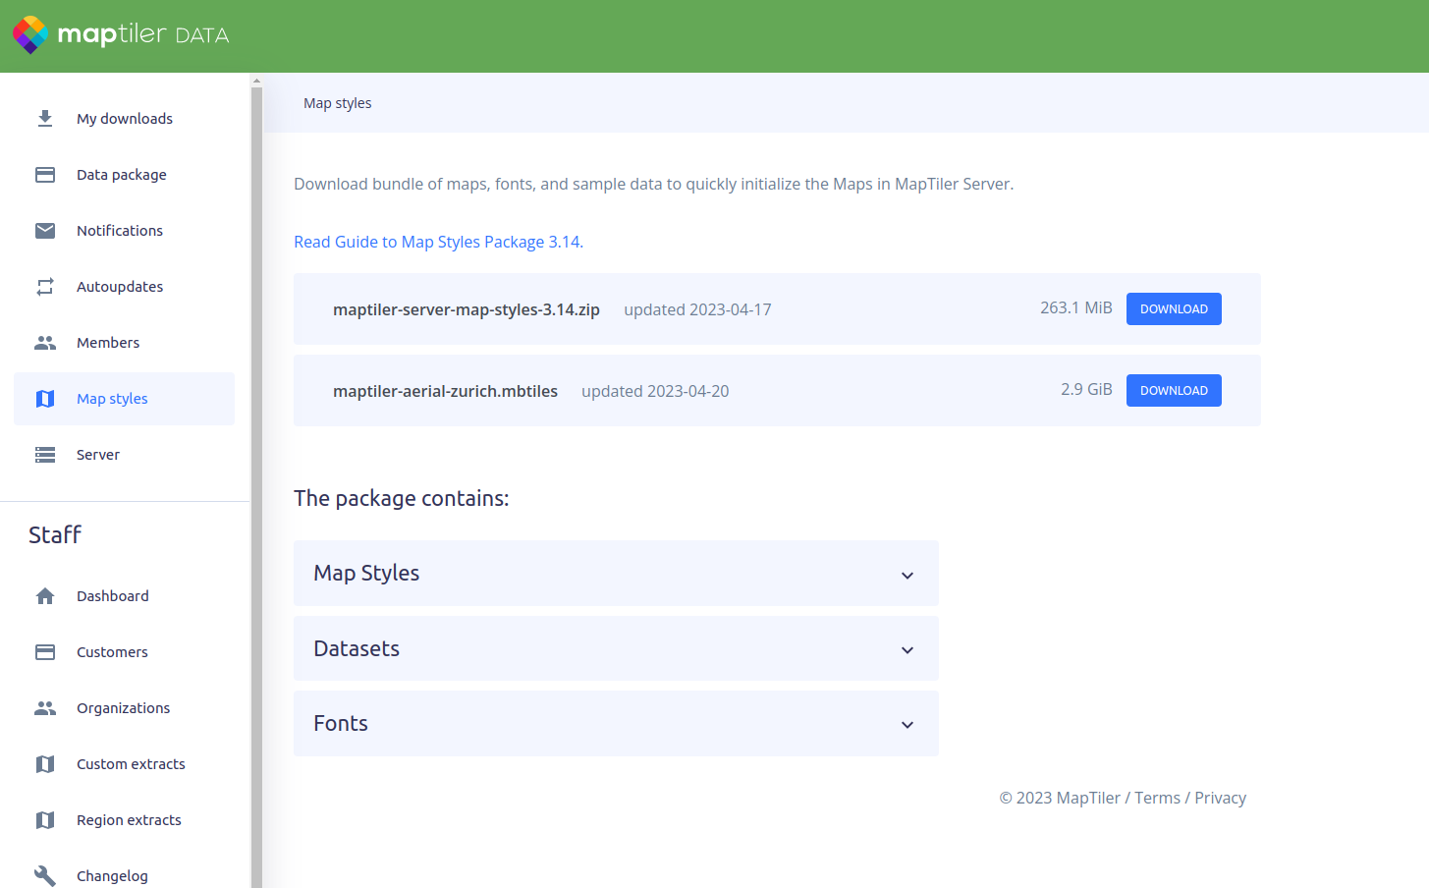The height and width of the screenshot is (888, 1429).
Task: Download maptiler-server-map-styles-3.14.zip
Action: 1174,309
